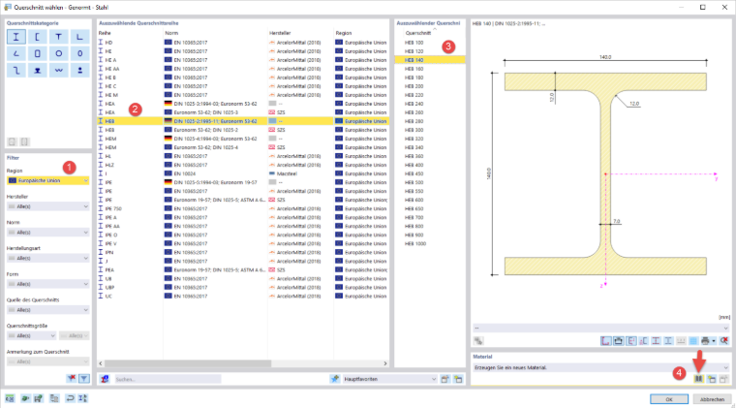This screenshot has height=408, width=736.
Task: Sort by the Norm column header
Action: point(215,33)
